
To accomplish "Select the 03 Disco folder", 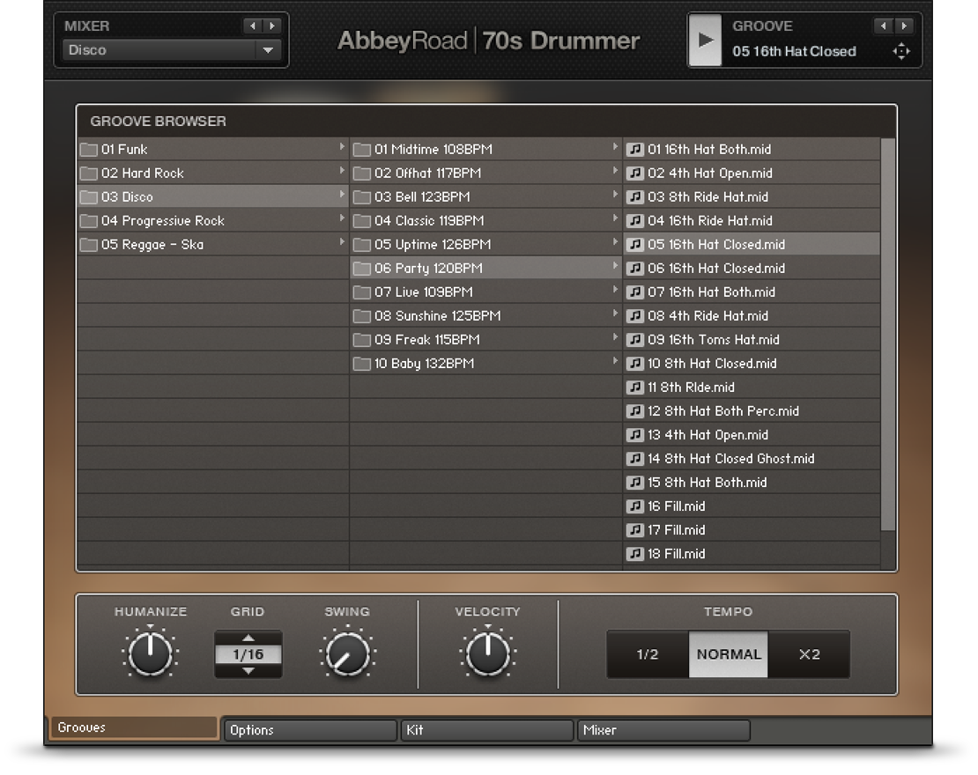I will click(x=212, y=196).
